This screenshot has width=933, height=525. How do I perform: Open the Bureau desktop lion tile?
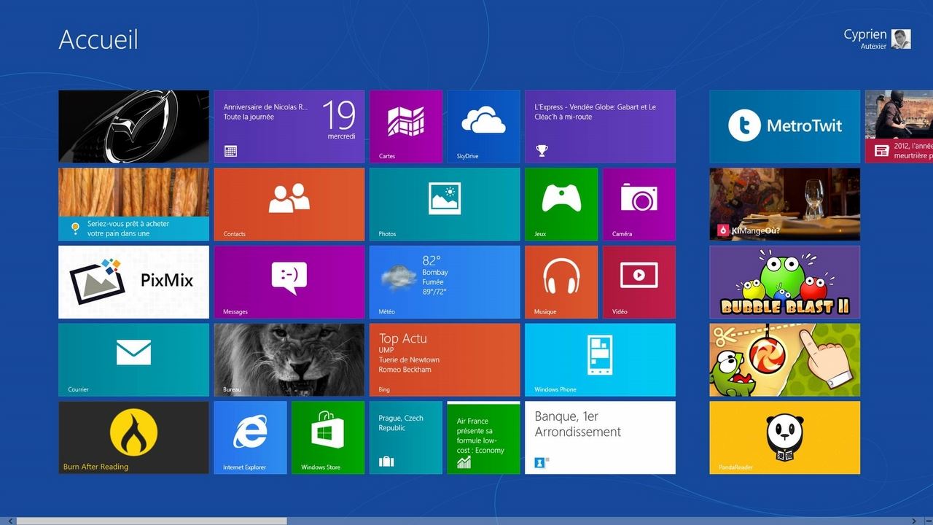(289, 359)
